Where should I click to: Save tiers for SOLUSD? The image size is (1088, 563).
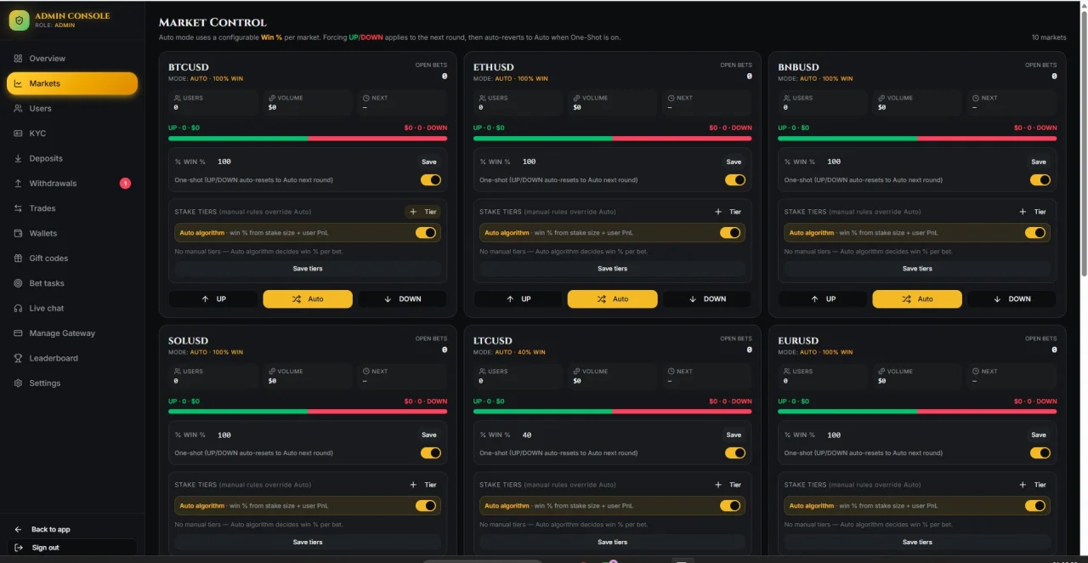(308, 542)
